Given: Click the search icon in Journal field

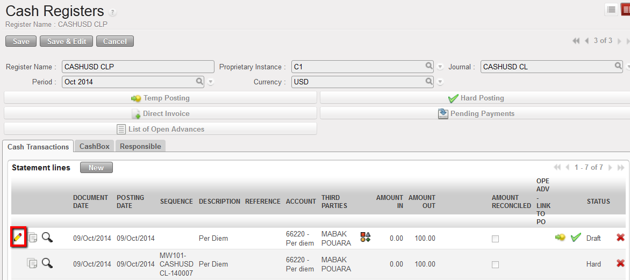Looking at the screenshot, I should click(619, 66).
